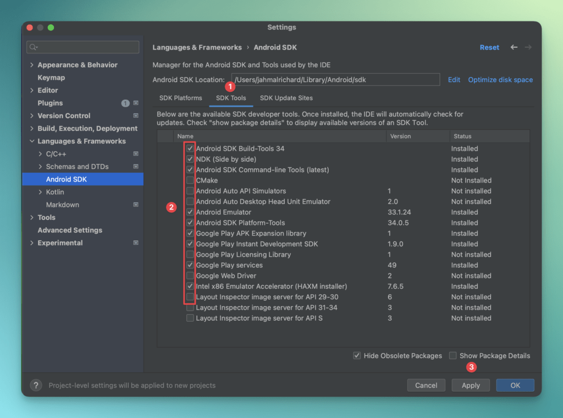Check Layout Inspector image server for API S
The height and width of the screenshot is (418, 563).
[x=190, y=318]
